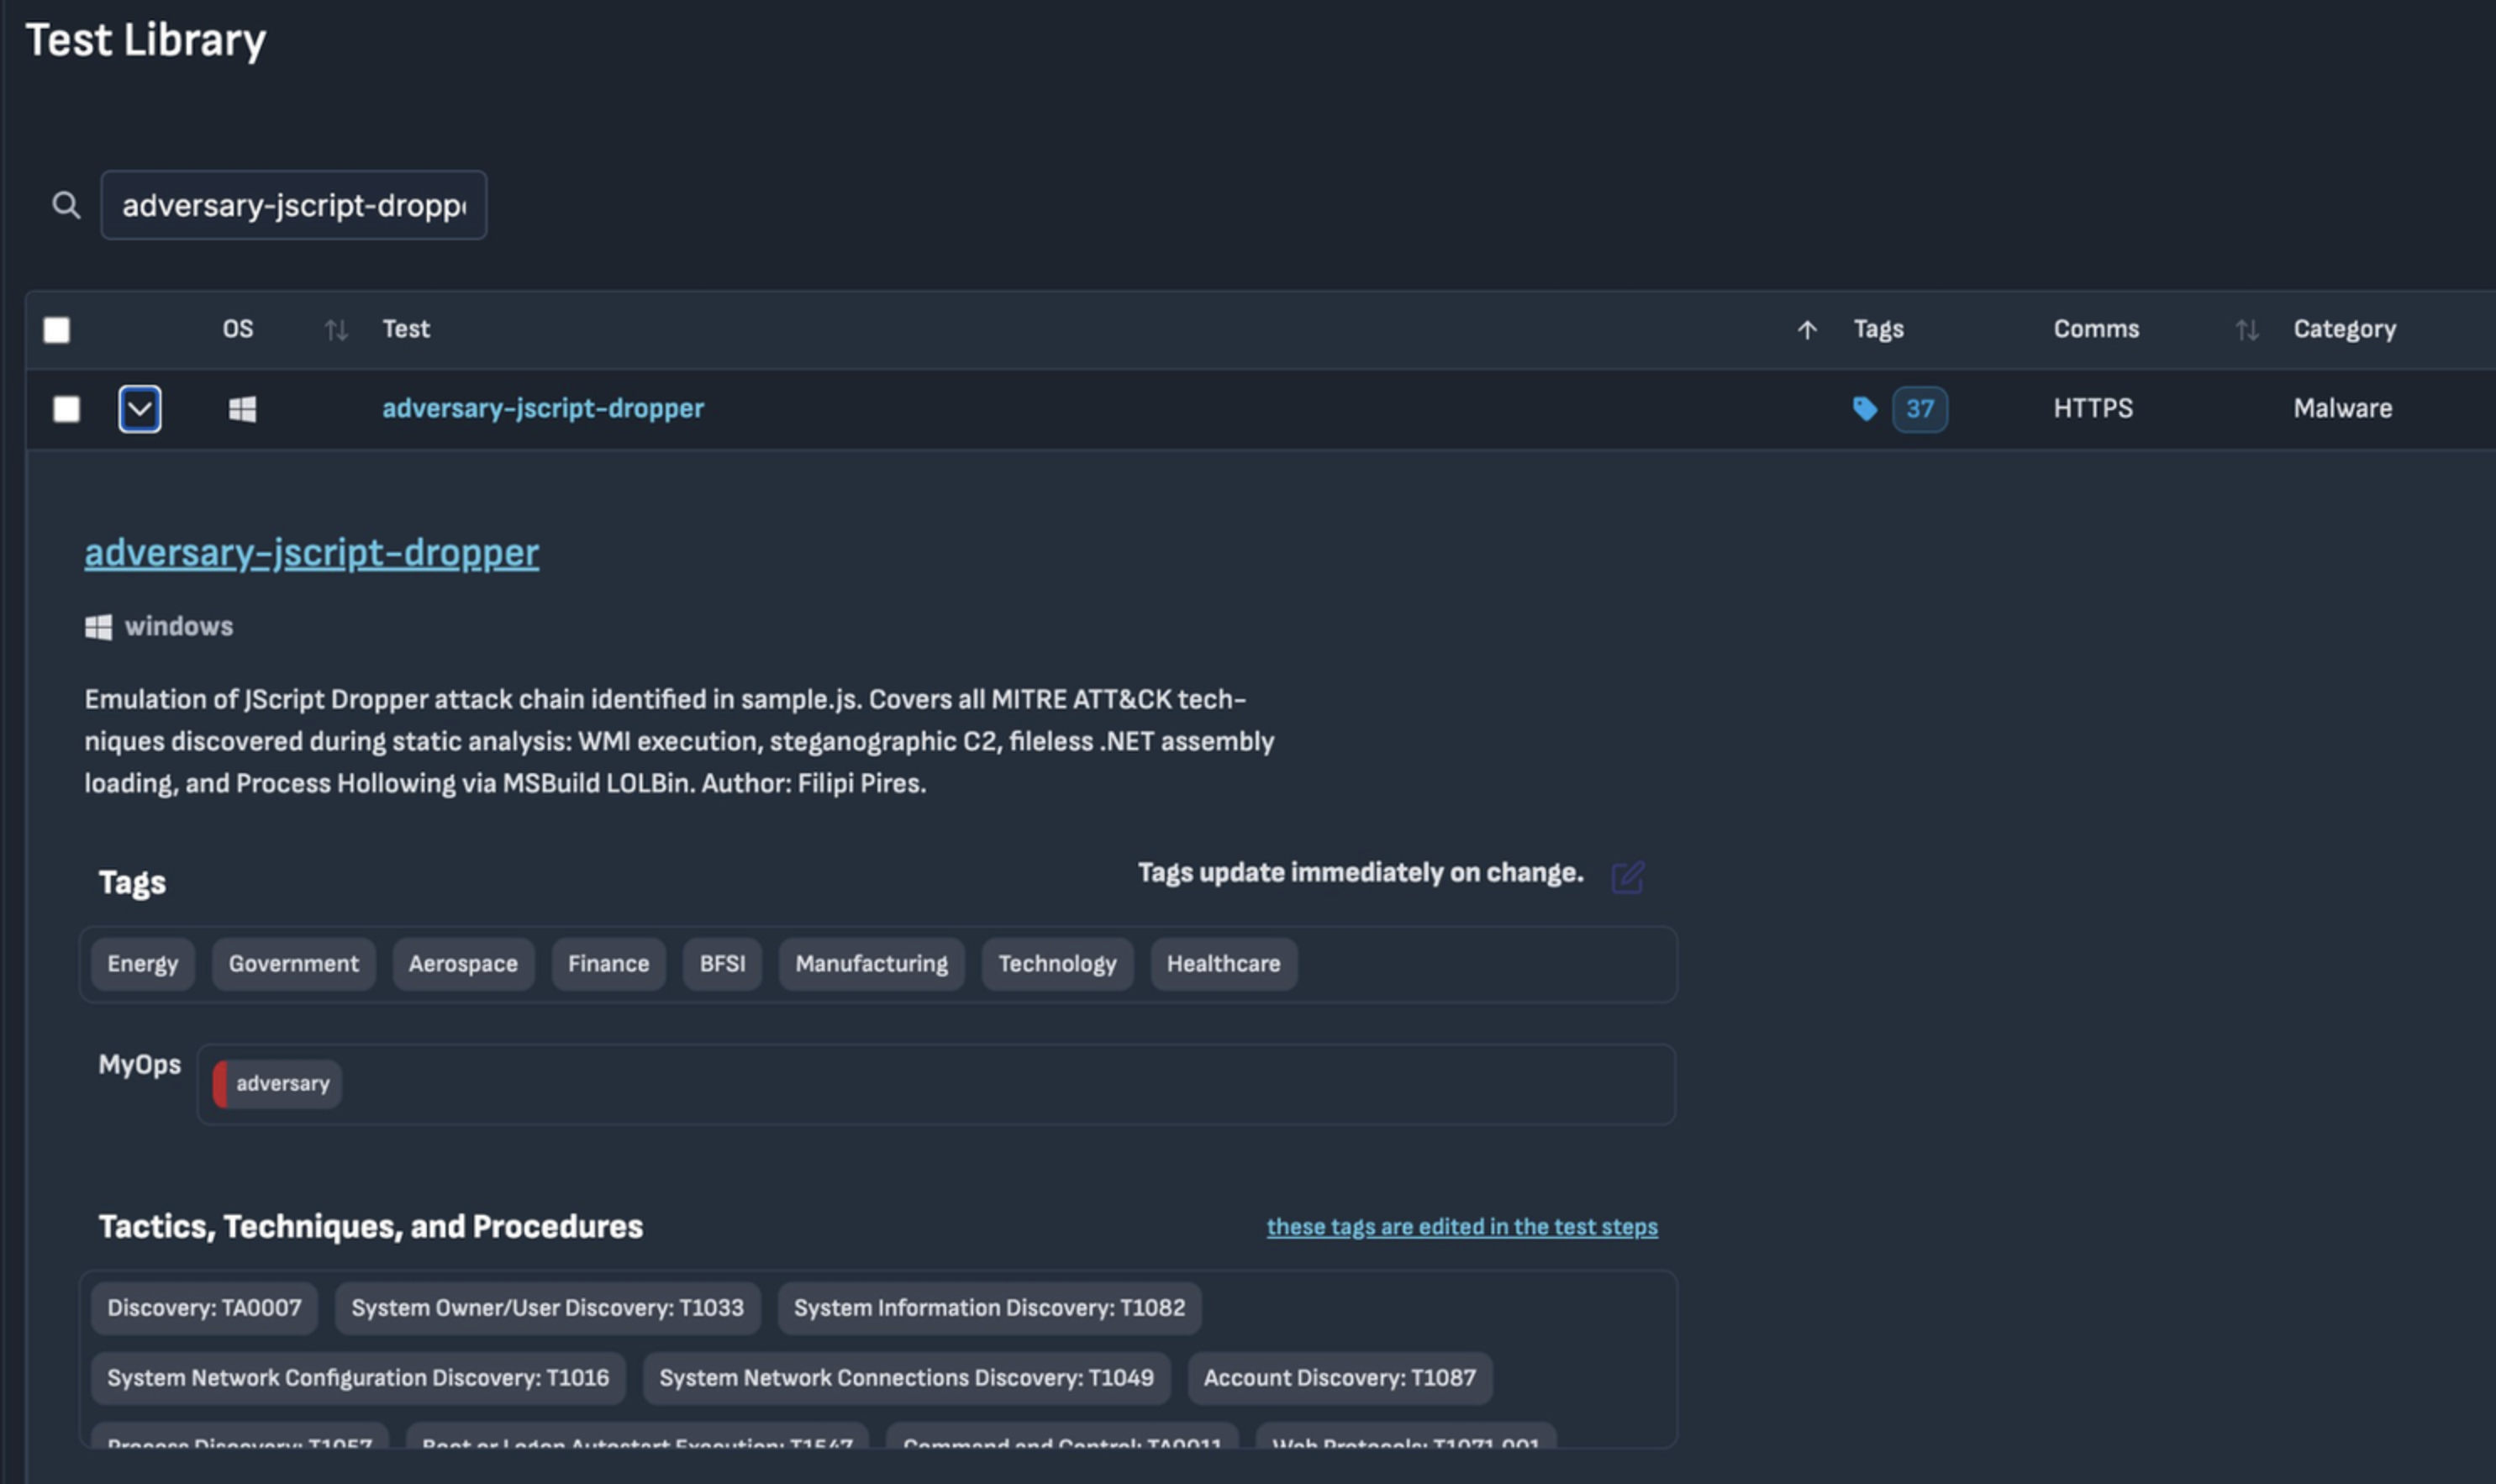Click 'these tags are edited in the test steps'
This screenshot has height=1484, width=2496.
pyautogui.click(x=1461, y=1226)
